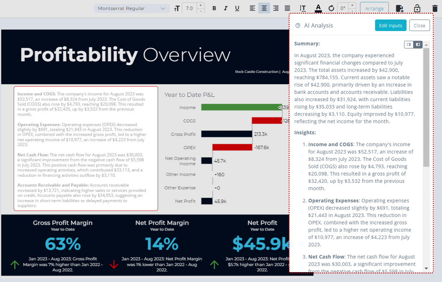The height and width of the screenshot is (282, 442).
Task: Select the insights text box on slide
Action: pyautogui.click(x=86, y=149)
